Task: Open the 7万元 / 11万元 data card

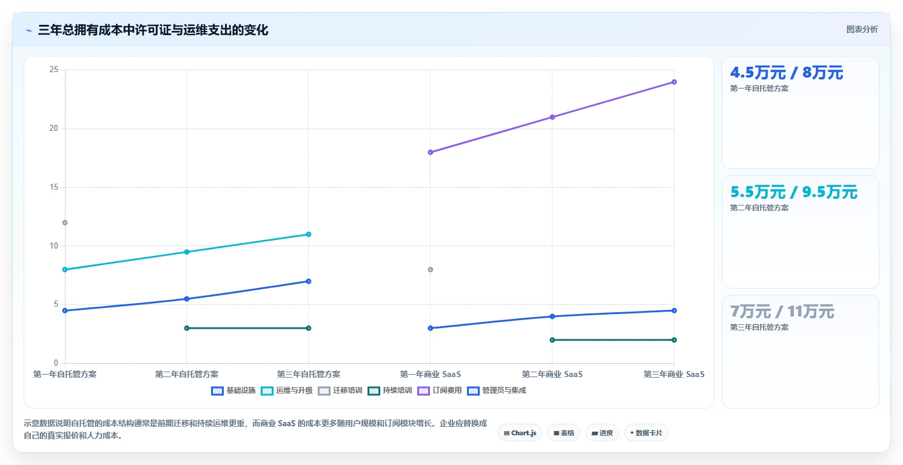Action: coord(800,351)
